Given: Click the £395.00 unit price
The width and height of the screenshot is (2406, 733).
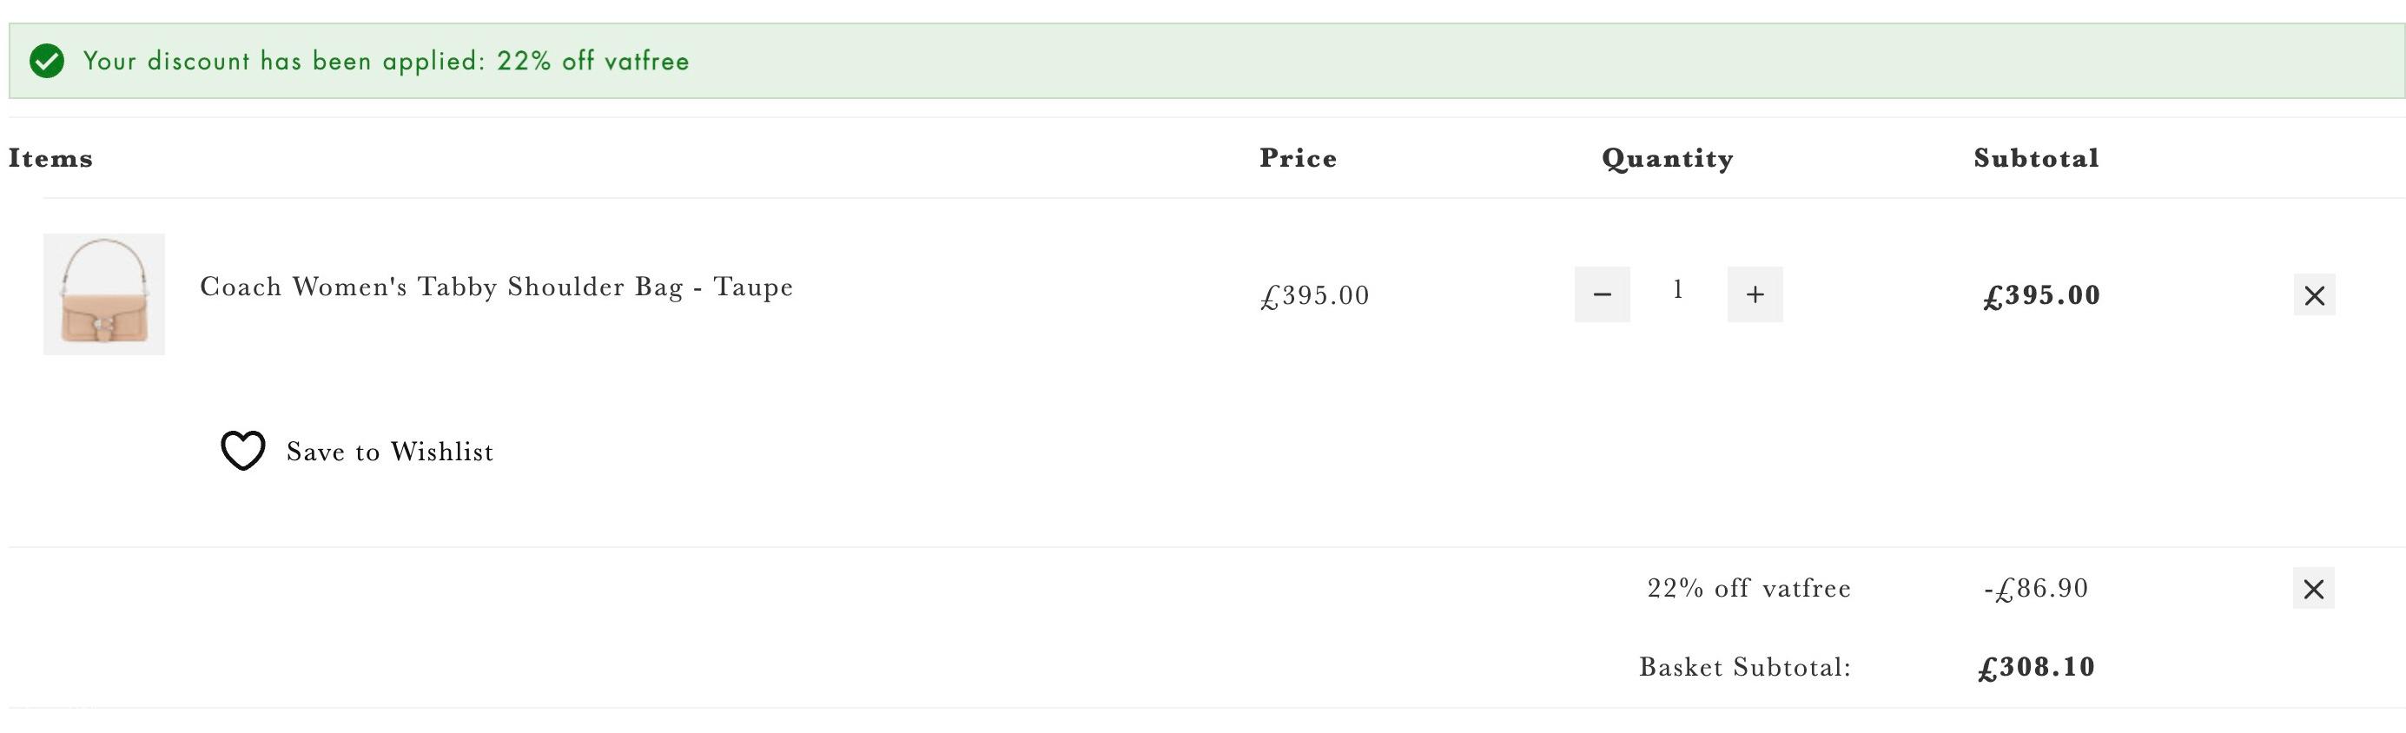Looking at the screenshot, I should (x=1315, y=296).
